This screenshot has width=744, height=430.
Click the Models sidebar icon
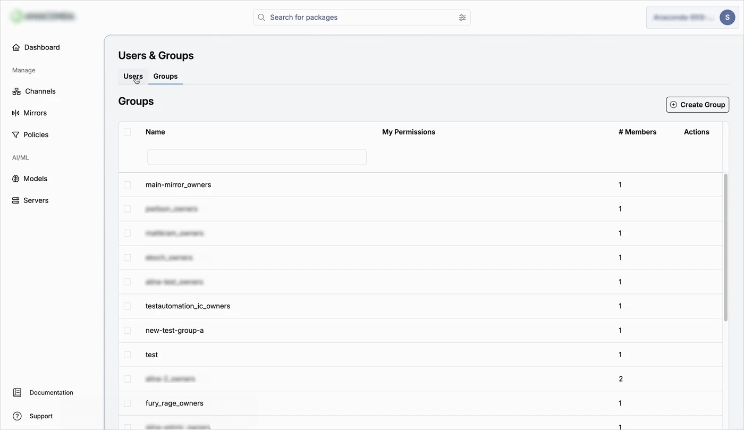point(15,179)
